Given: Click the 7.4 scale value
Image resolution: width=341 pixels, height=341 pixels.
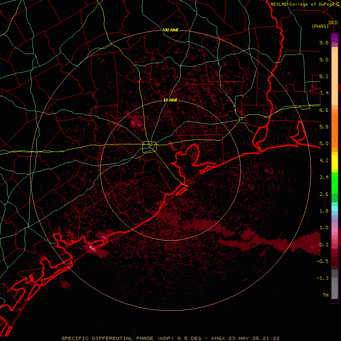Looking at the screenshot, I should click(x=324, y=93).
